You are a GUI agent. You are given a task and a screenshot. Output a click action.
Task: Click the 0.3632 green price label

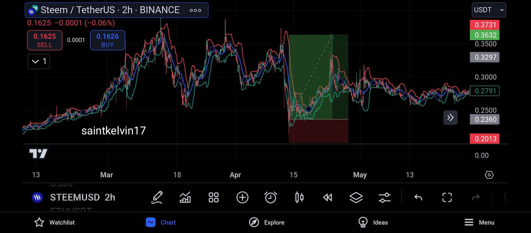pos(485,35)
